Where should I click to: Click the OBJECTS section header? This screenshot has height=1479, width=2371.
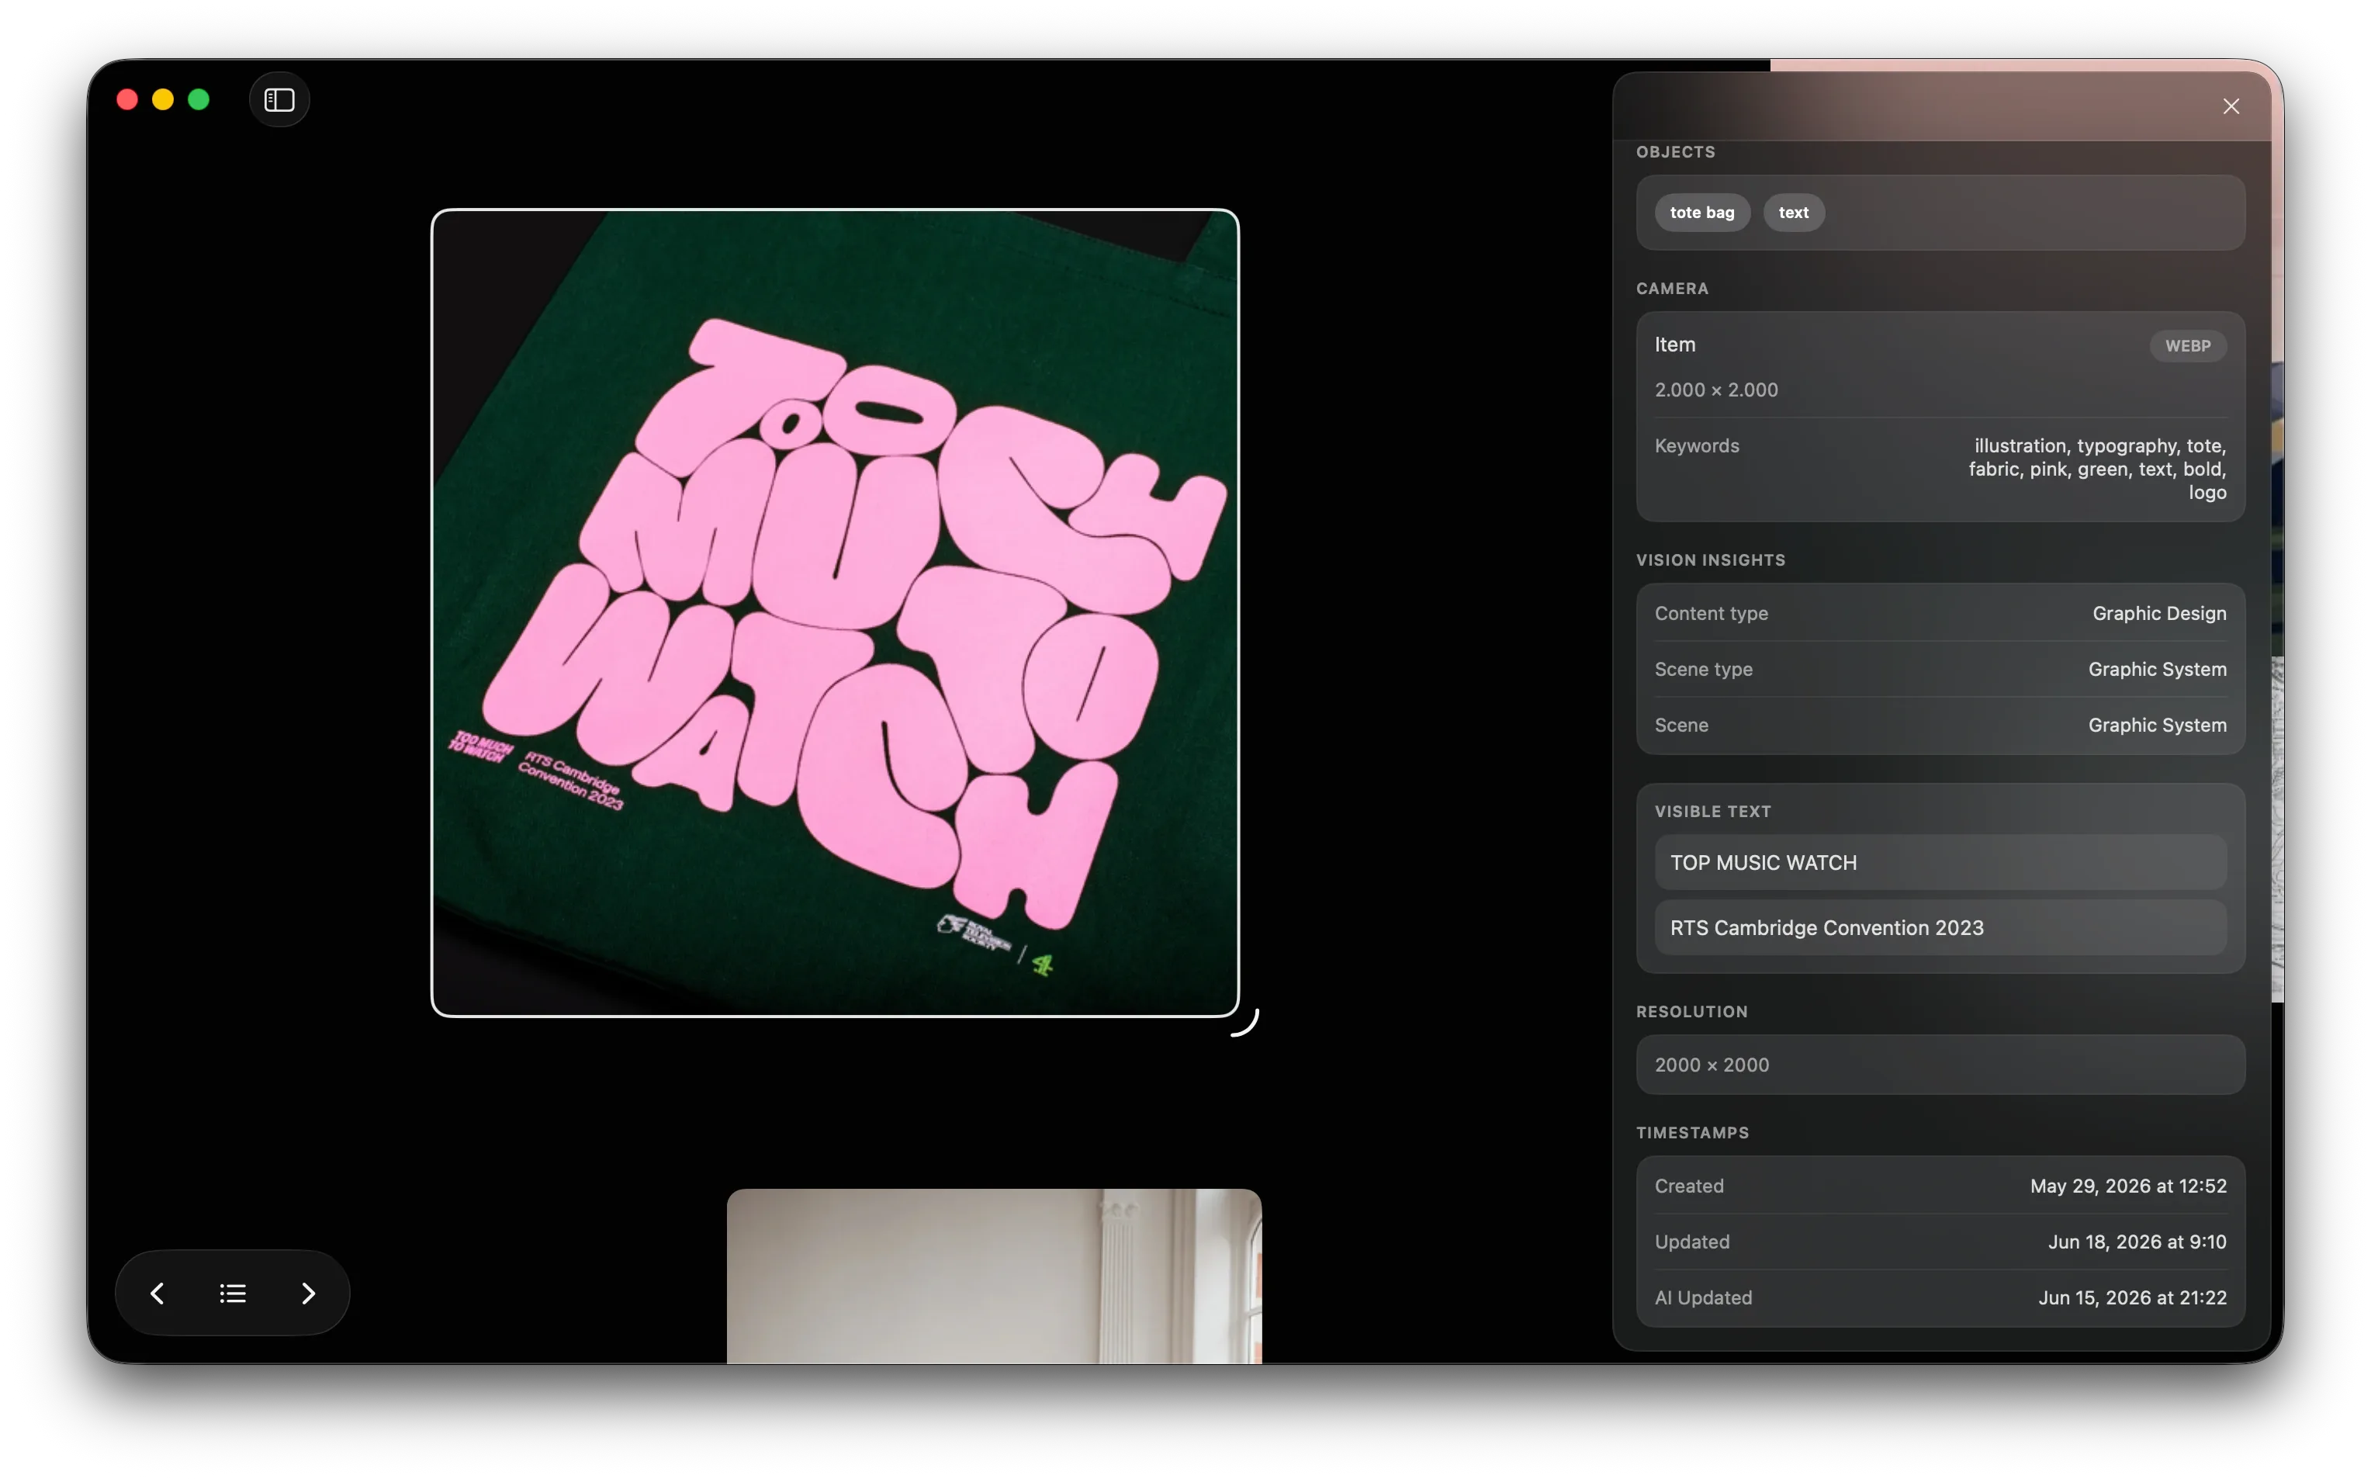tap(1675, 151)
